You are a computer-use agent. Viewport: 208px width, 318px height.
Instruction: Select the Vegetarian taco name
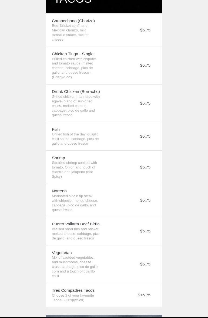(62, 253)
